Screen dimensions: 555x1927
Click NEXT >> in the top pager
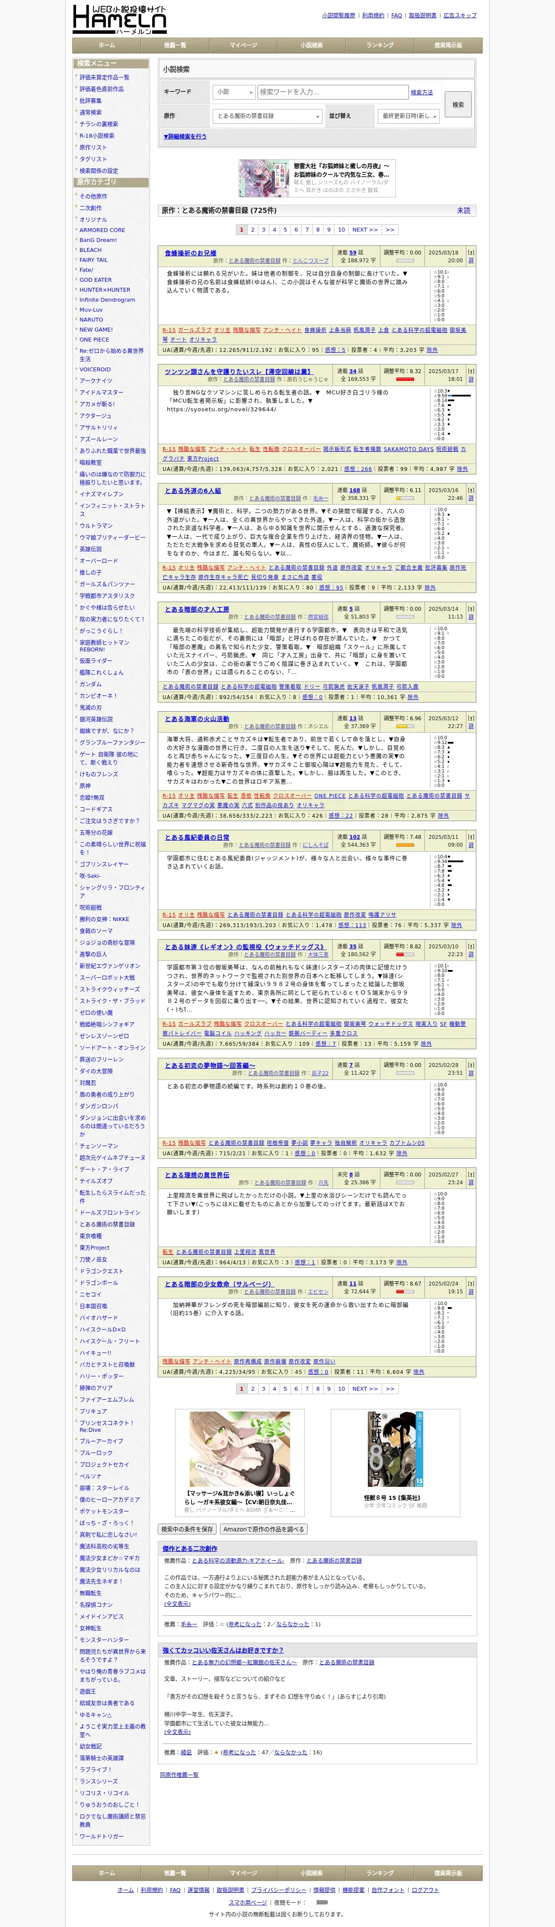click(x=365, y=230)
